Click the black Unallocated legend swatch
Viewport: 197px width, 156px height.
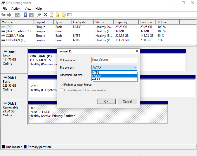coord(3,147)
